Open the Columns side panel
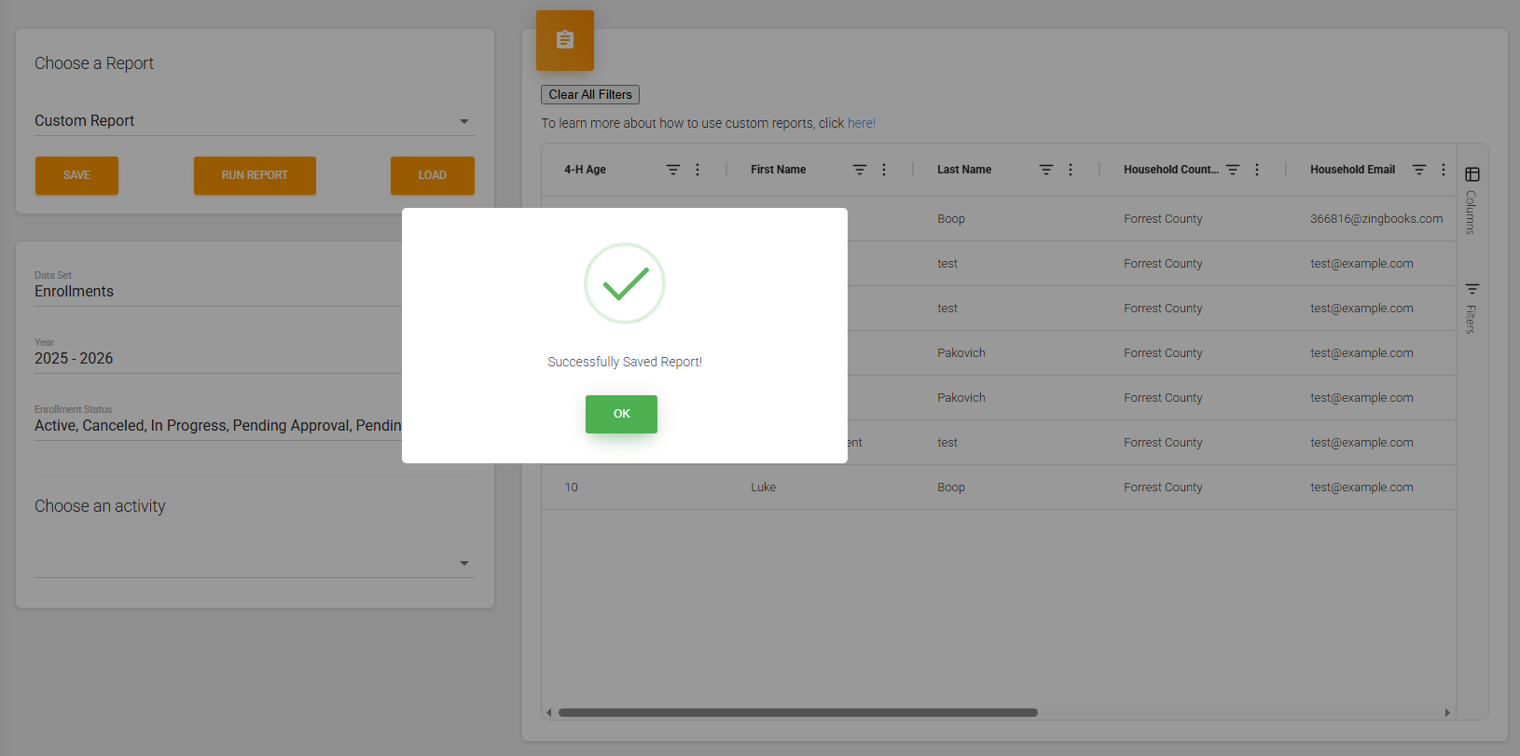The height and width of the screenshot is (756, 1520). [1472, 200]
